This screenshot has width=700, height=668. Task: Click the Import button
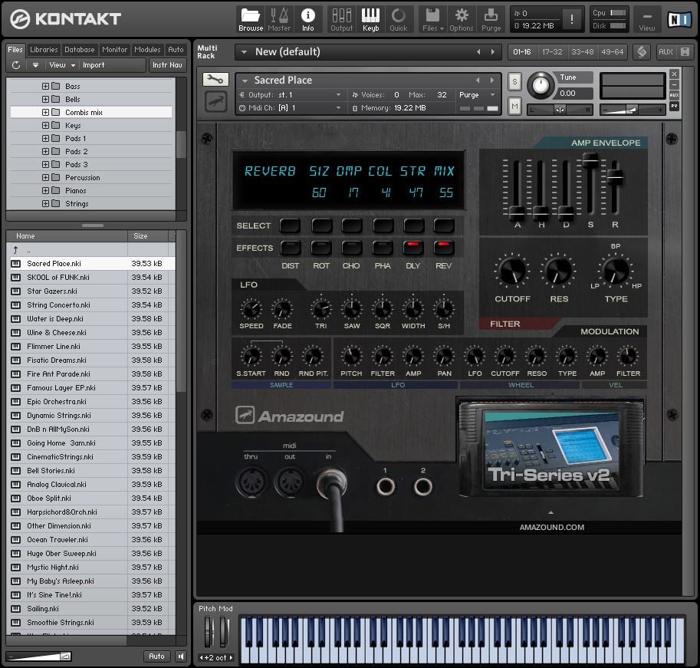[94, 65]
